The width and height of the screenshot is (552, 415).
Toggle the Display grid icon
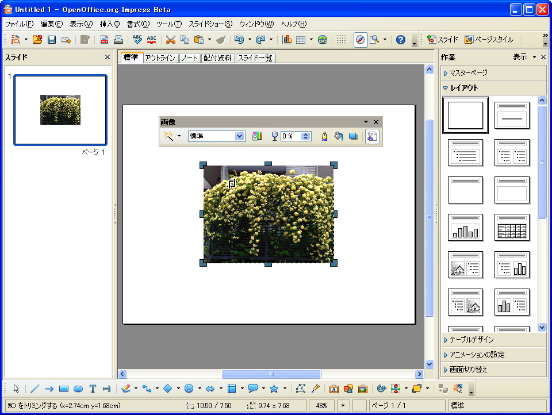coord(341,40)
